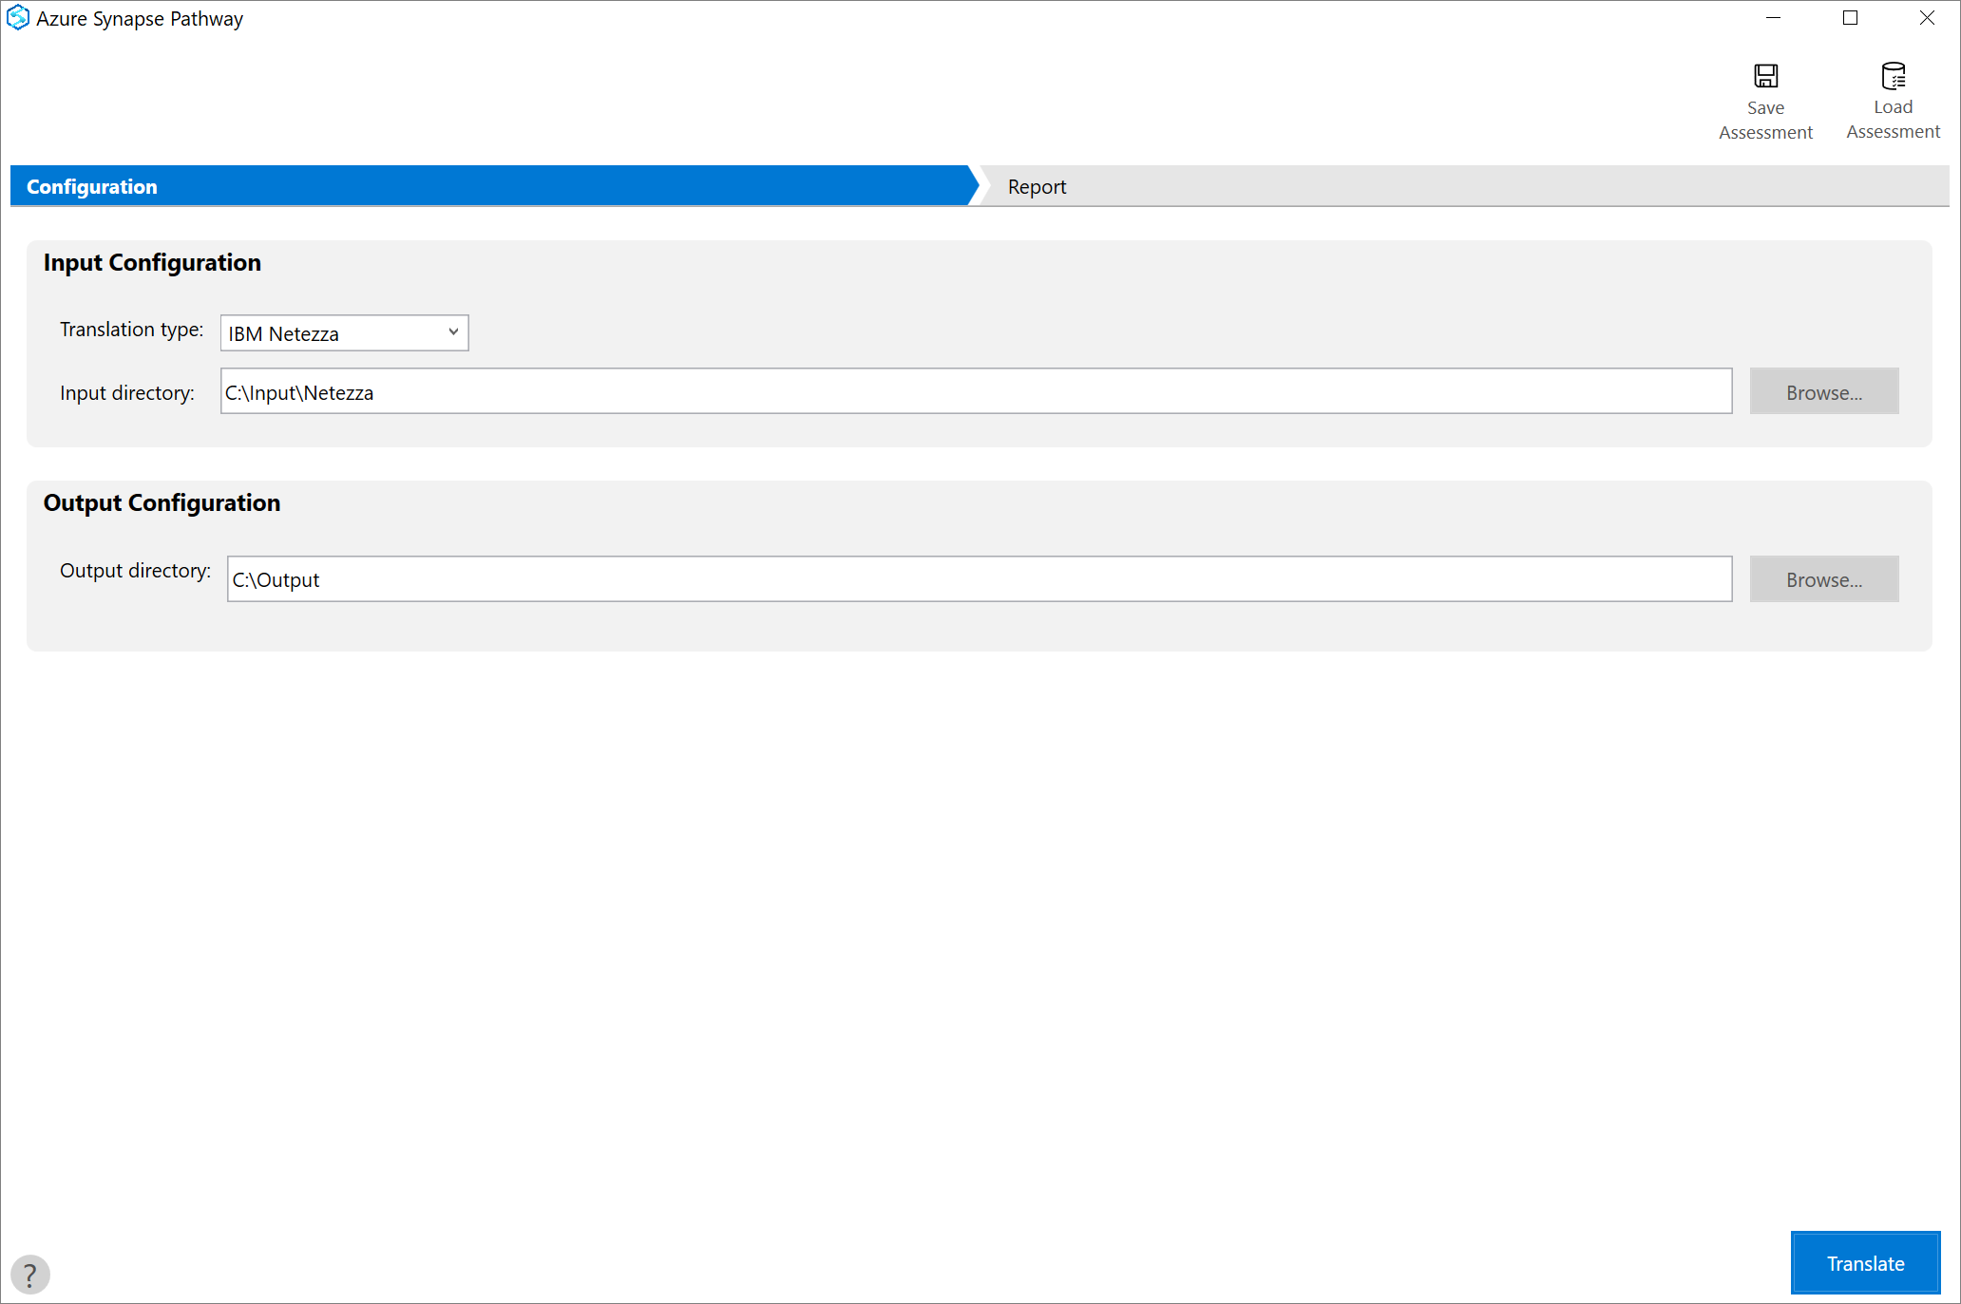Click Browse for input directory
The image size is (1961, 1304).
point(1824,391)
